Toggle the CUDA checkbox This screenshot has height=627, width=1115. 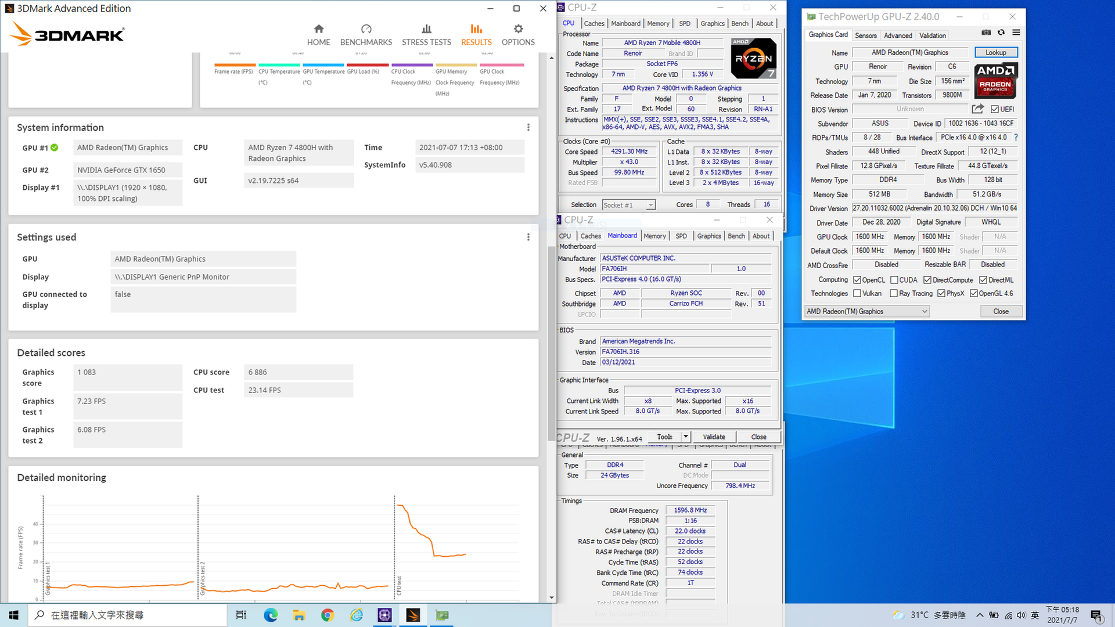coord(894,280)
